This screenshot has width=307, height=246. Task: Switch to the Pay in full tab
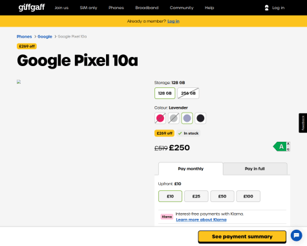(255, 168)
